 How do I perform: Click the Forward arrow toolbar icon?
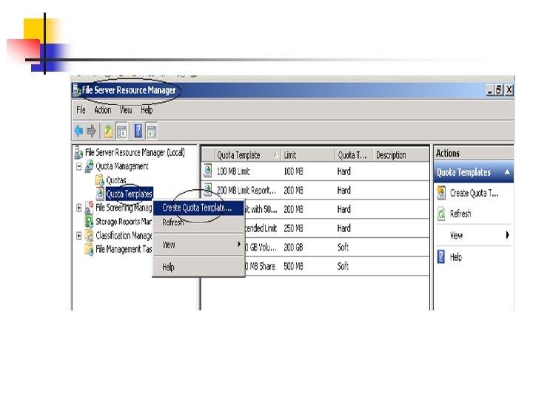pyautogui.click(x=91, y=131)
